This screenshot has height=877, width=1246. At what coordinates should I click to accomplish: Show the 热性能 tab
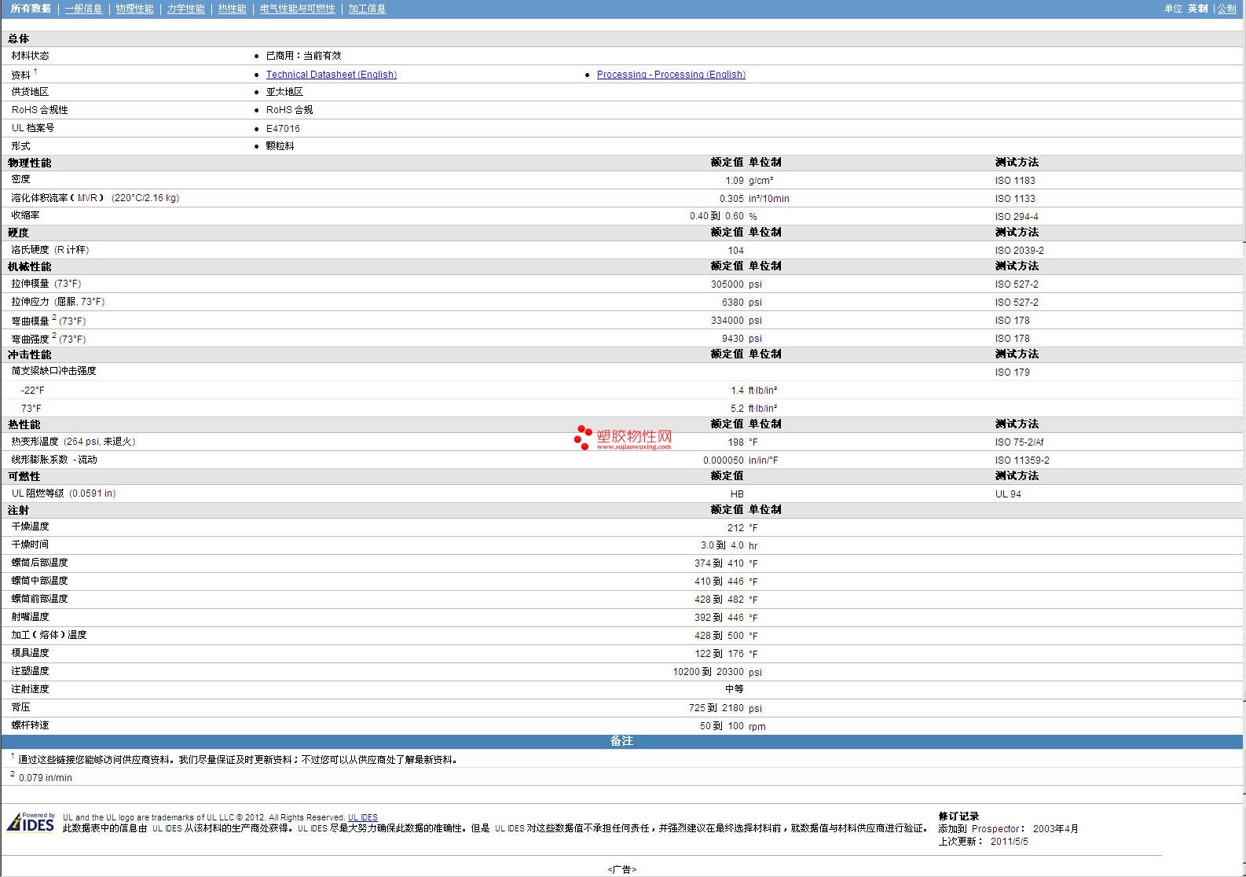click(x=232, y=9)
